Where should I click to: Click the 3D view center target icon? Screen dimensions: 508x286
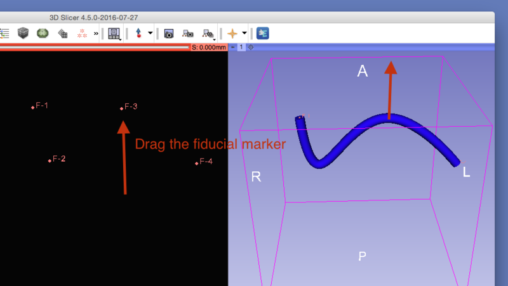[x=250, y=47]
